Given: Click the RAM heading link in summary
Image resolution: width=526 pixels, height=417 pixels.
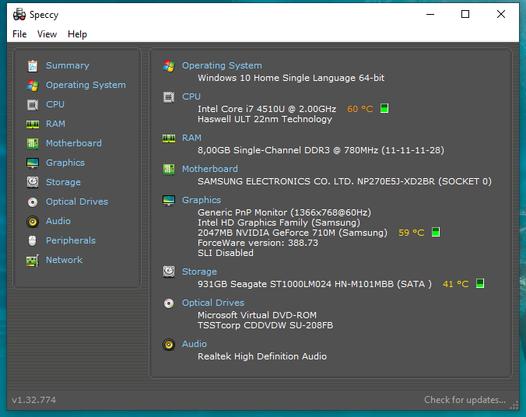Looking at the screenshot, I should point(191,138).
